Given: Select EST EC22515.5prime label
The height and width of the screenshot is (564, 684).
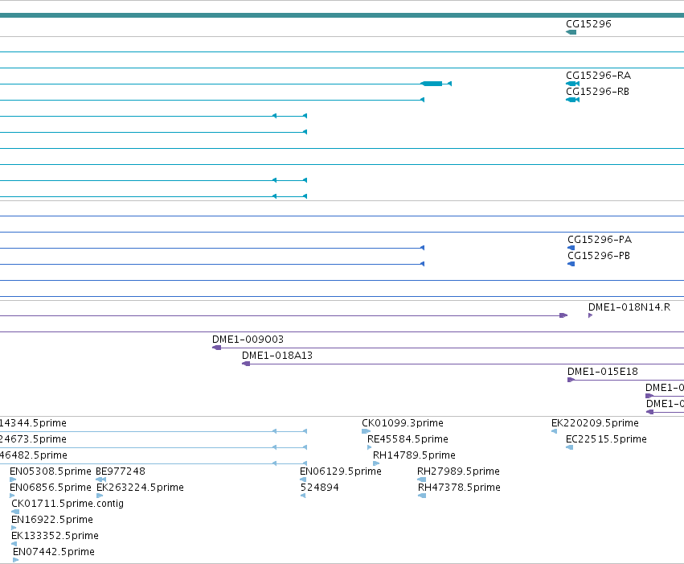Looking at the screenshot, I should (x=606, y=439).
